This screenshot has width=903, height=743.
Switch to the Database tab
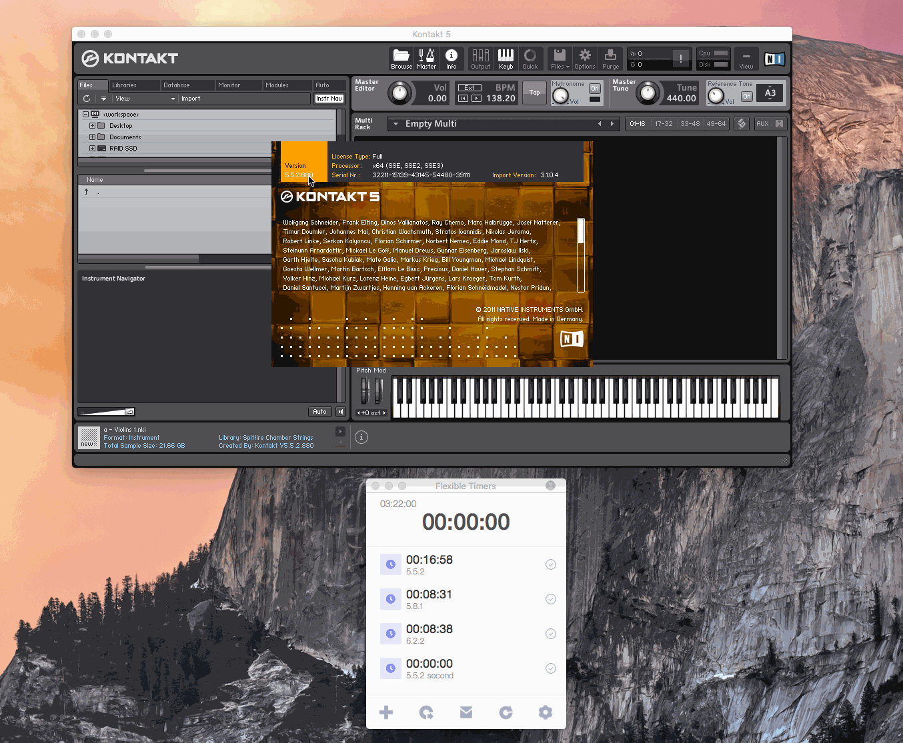pos(188,85)
